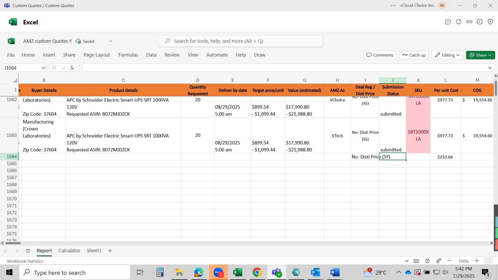This screenshot has height=280, width=498.
Task: Open the calculator app in taskbar
Action: [x=160, y=272]
